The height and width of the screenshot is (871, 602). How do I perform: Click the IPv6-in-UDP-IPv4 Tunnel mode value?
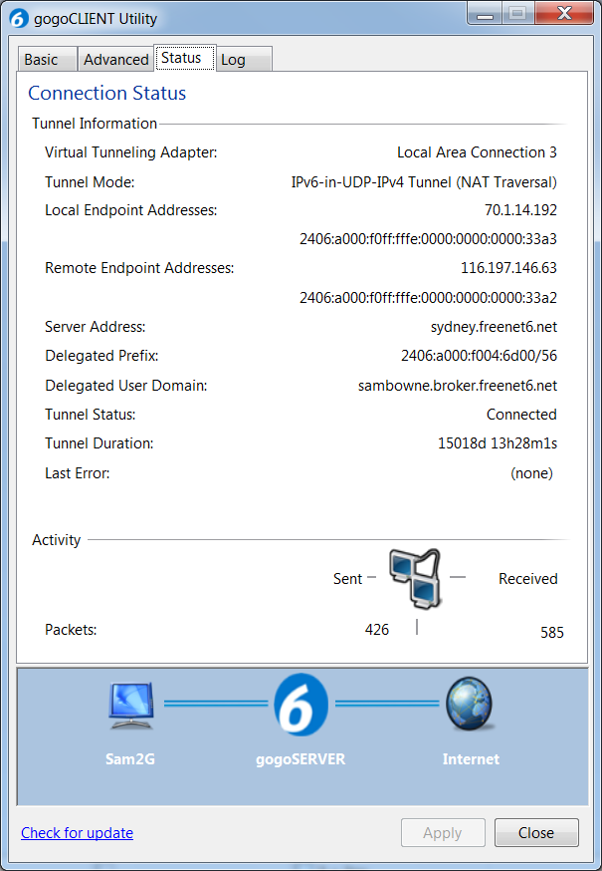click(424, 181)
